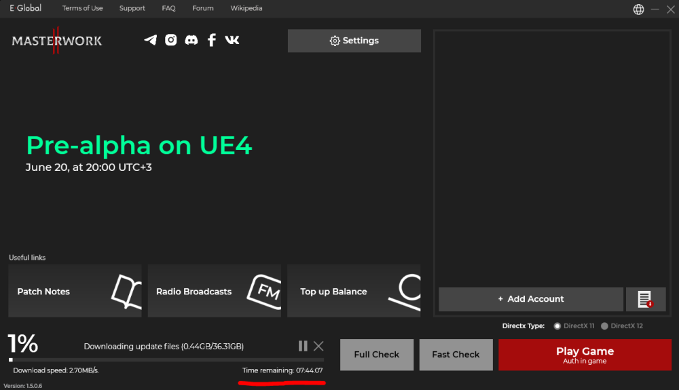Select the DirectX 11 radio button
The width and height of the screenshot is (679, 390).
557,326
